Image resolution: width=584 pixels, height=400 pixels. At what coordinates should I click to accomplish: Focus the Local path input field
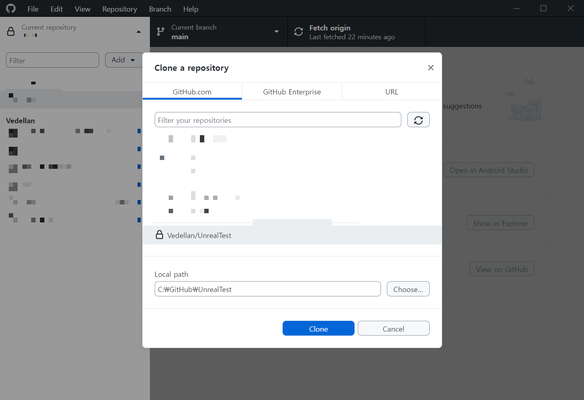tap(267, 289)
